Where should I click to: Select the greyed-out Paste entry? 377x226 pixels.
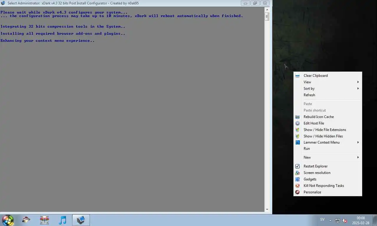tap(328, 104)
